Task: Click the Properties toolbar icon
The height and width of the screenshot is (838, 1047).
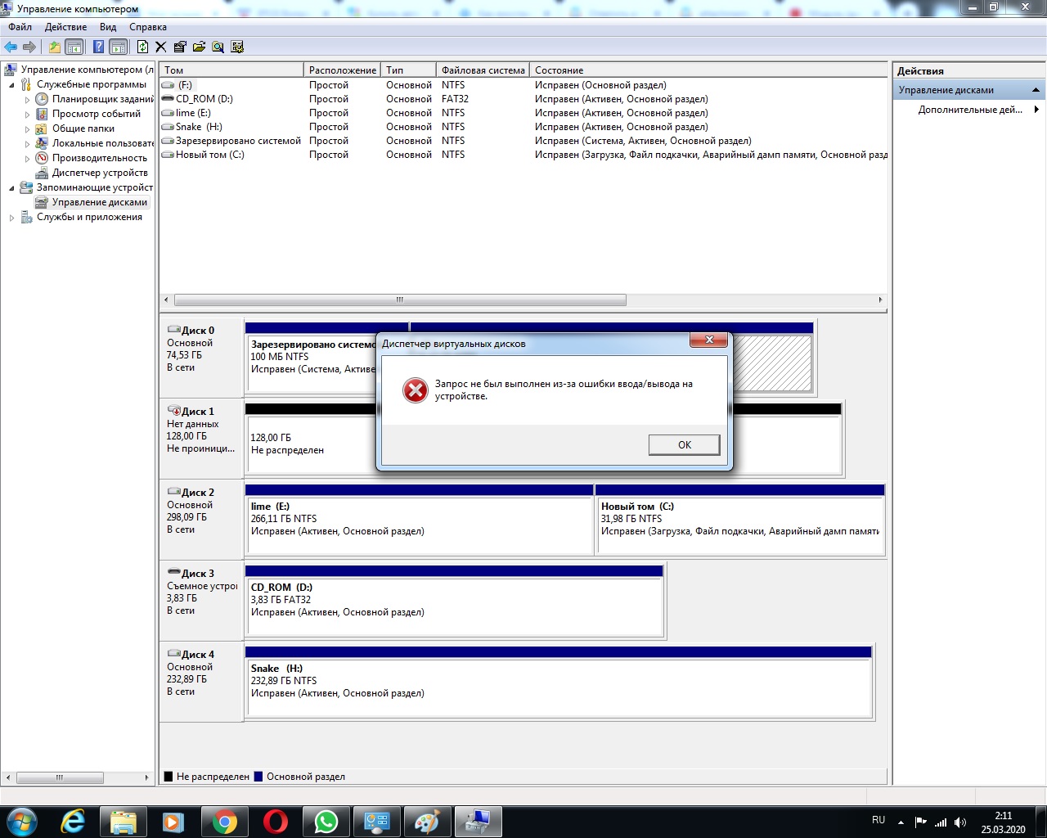Action: pos(180,47)
